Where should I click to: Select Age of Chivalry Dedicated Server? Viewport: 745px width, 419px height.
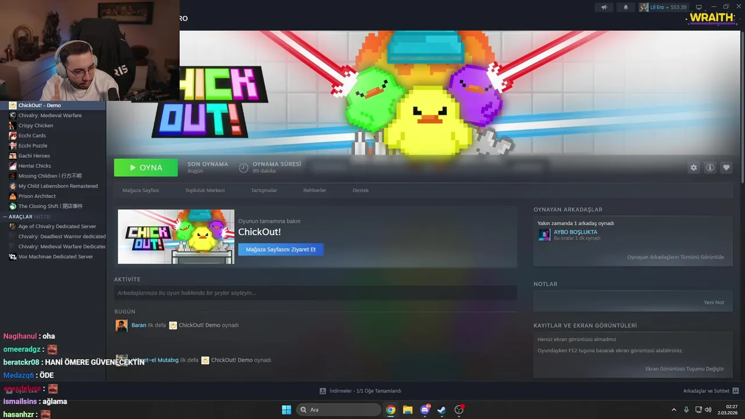pyautogui.click(x=53, y=226)
